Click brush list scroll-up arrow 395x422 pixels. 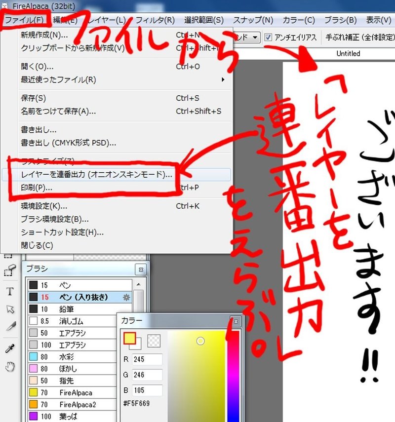tap(139, 284)
